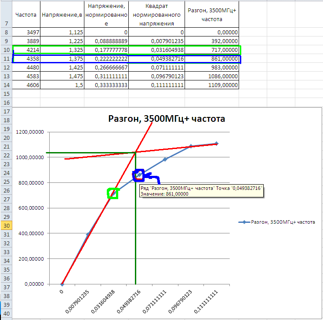
Task: Click the chart title "Разгон, 3500МГц+ частота"
Action: click(x=167, y=119)
